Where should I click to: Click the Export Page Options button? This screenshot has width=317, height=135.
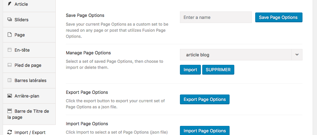(205, 99)
